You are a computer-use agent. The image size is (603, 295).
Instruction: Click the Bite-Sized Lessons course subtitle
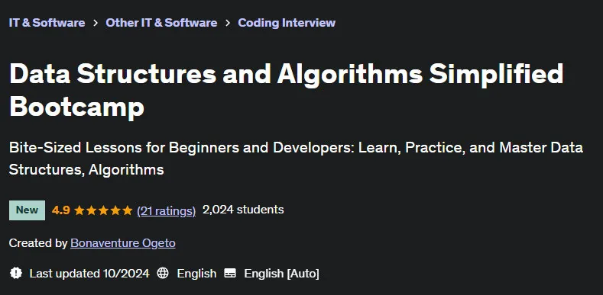coord(296,159)
